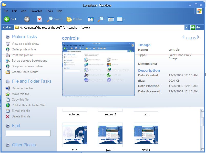
Task: Open the Forward history dropdown arrow
Action: 33,19
